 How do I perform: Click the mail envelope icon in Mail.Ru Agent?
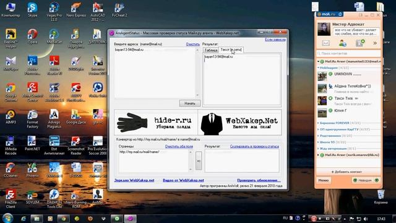pos(326,43)
